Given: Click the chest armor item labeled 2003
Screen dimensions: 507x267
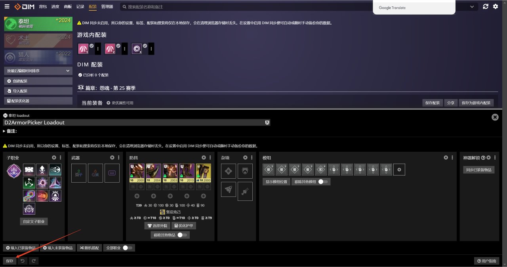Looking at the screenshot, I should 170,173.
